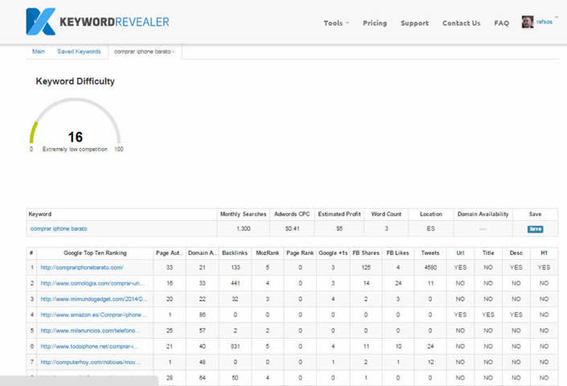Click the 1,300 monthly searches value
Image resolution: width=567 pixels, height=386 pixels.
(243, 228)
